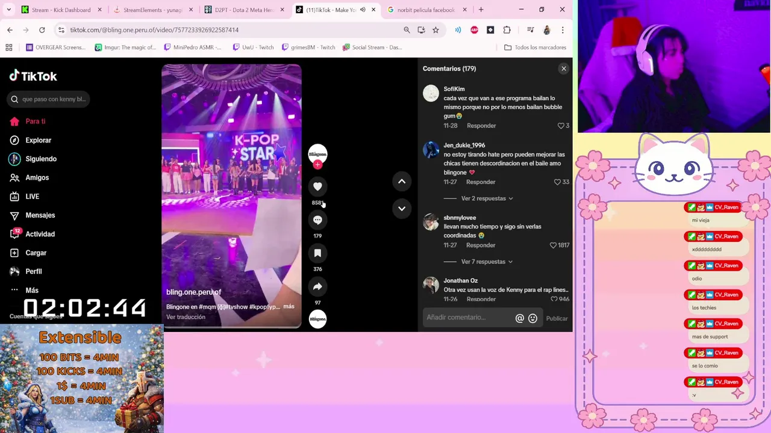Click the TikTok logo

33,76
